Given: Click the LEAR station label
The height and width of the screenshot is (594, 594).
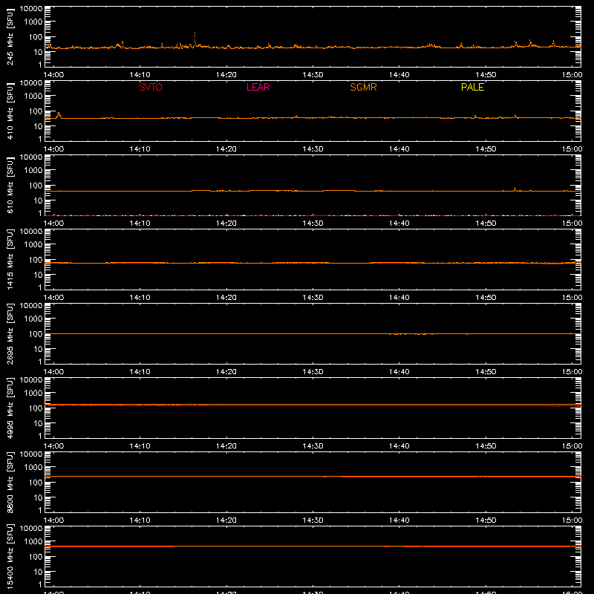Looking at the screenshot, I should click(x=258, y=87).
